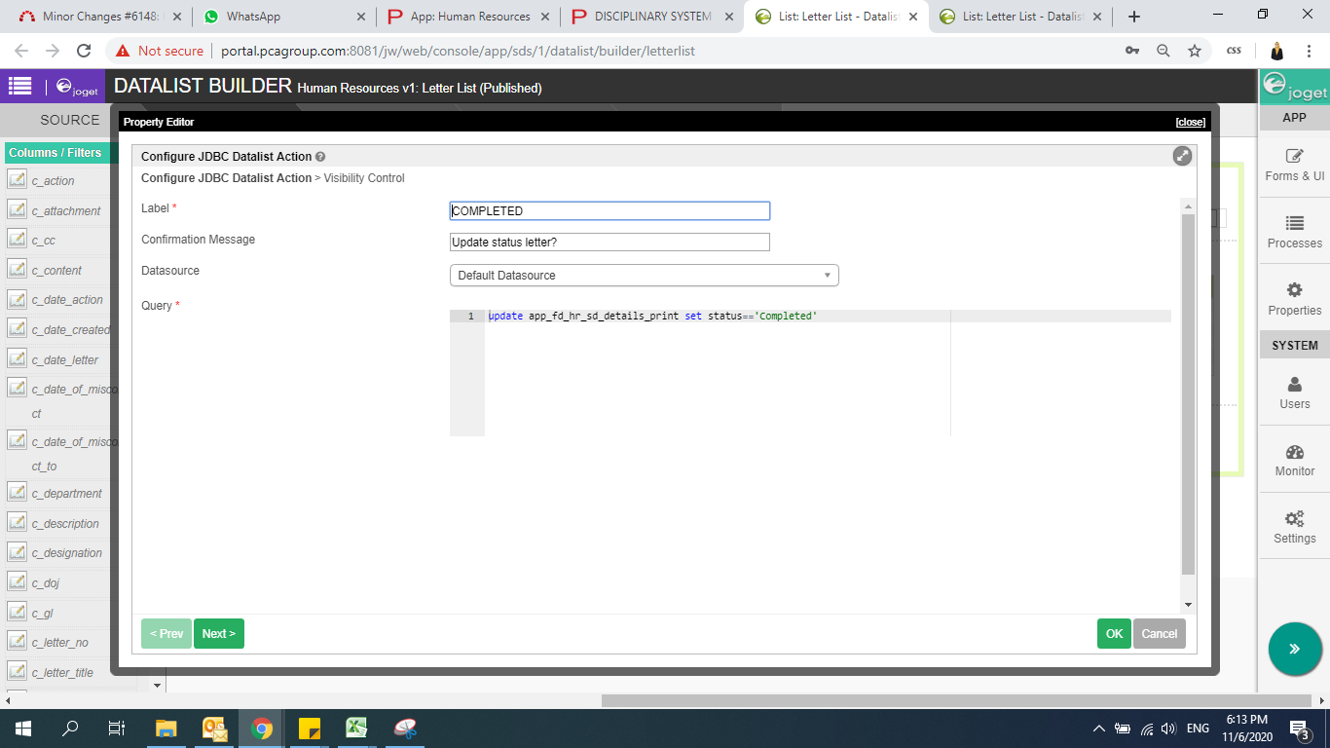Open the Windows Start menu
The height and width of the screenshot is (748, 1330).
(22, 728)
